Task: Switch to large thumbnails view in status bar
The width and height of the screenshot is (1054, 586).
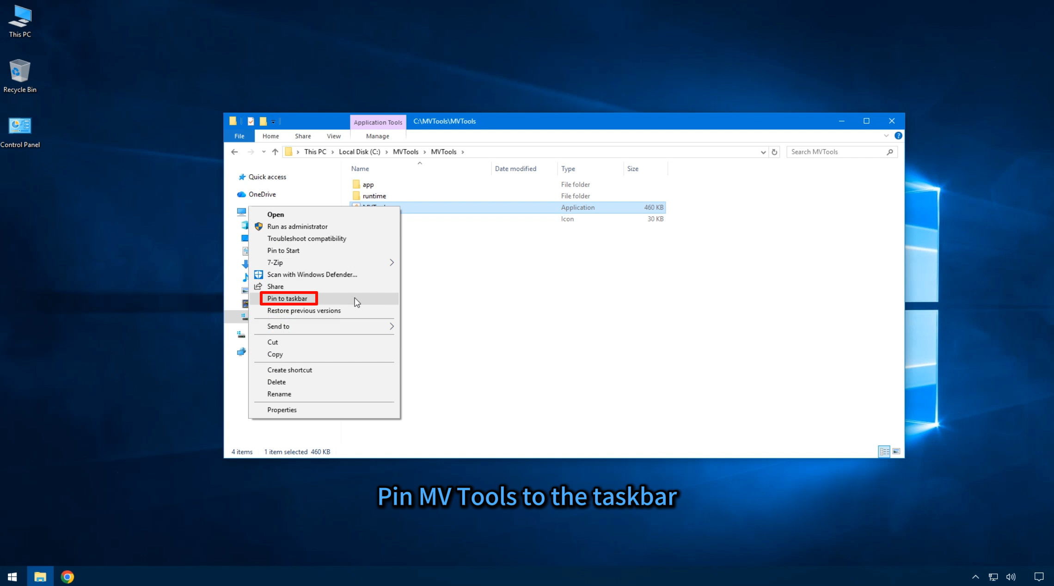Action: [x=895, y=452]
